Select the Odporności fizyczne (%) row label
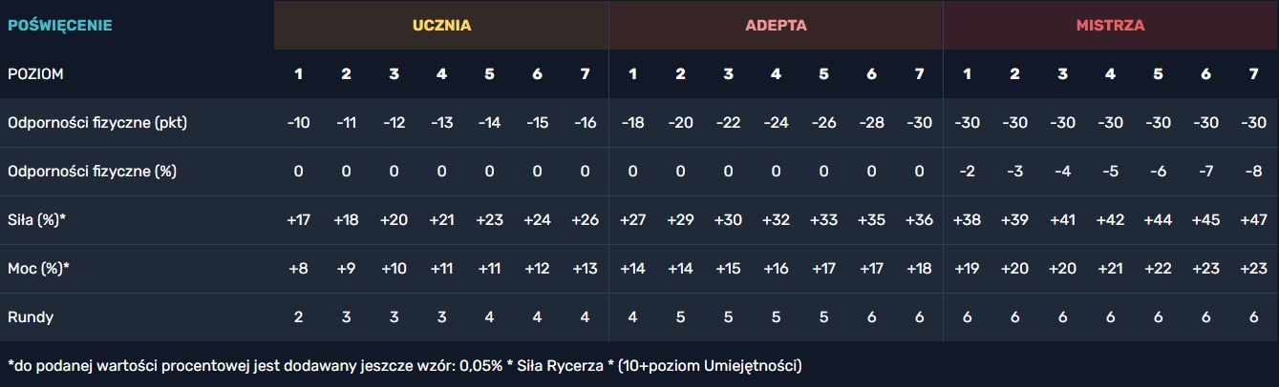The image size is (1279, 387). click(92, 172)
